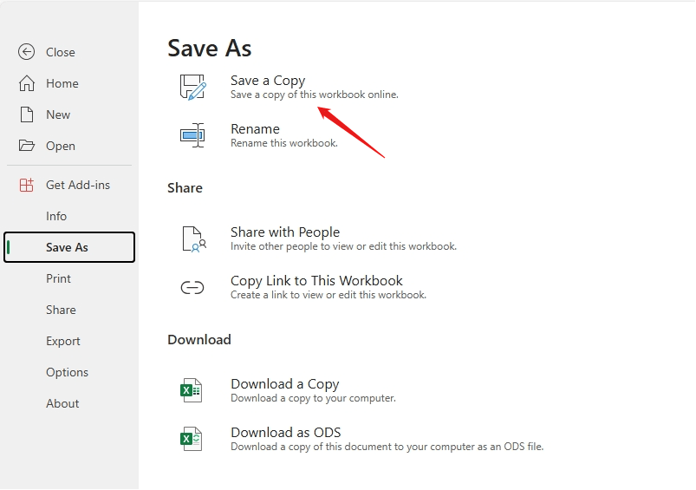This screenshot has width=696, height=490.
Task: Open the Print page
Action: (x=59, y=278)
